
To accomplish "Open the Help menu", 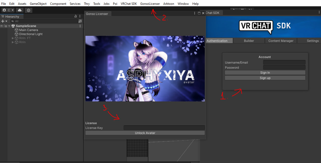I will point(195,4).
